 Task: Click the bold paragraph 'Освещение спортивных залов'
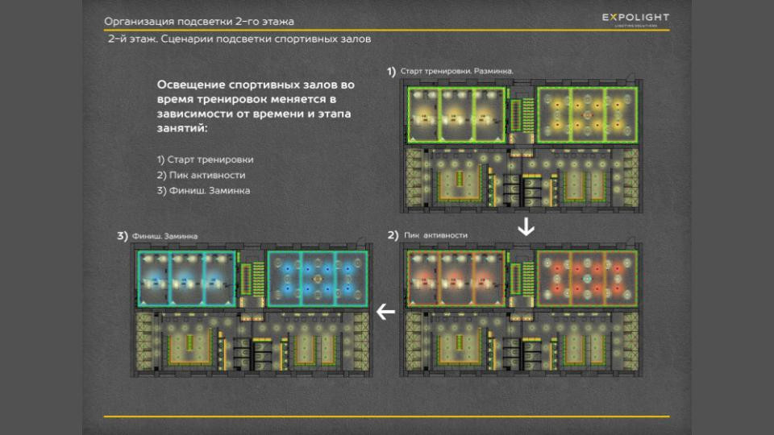point(256,106)
